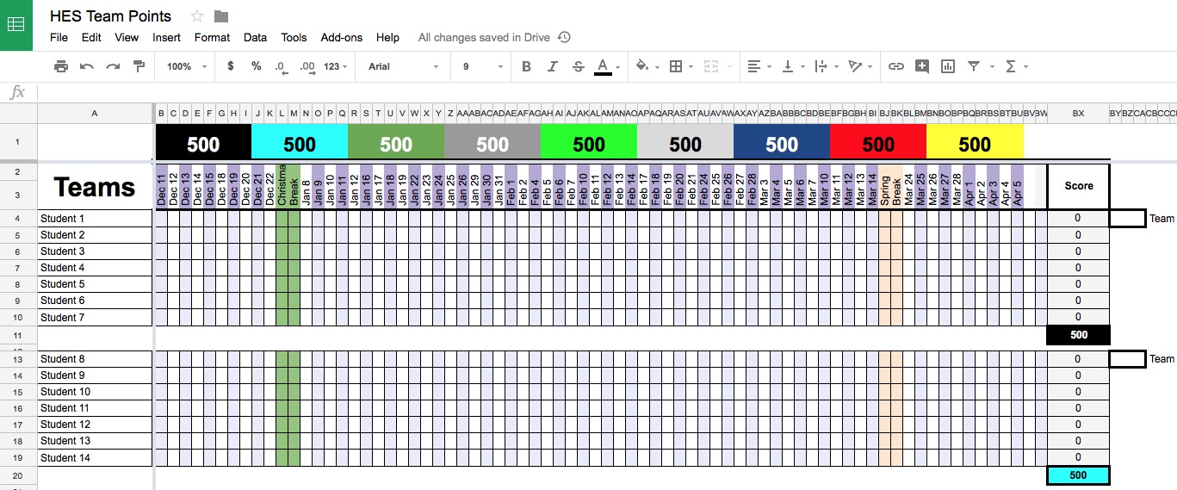Click the Score header cell
The height and width of the screenshot is (490, 1177).
click(x=1078, y=186)
